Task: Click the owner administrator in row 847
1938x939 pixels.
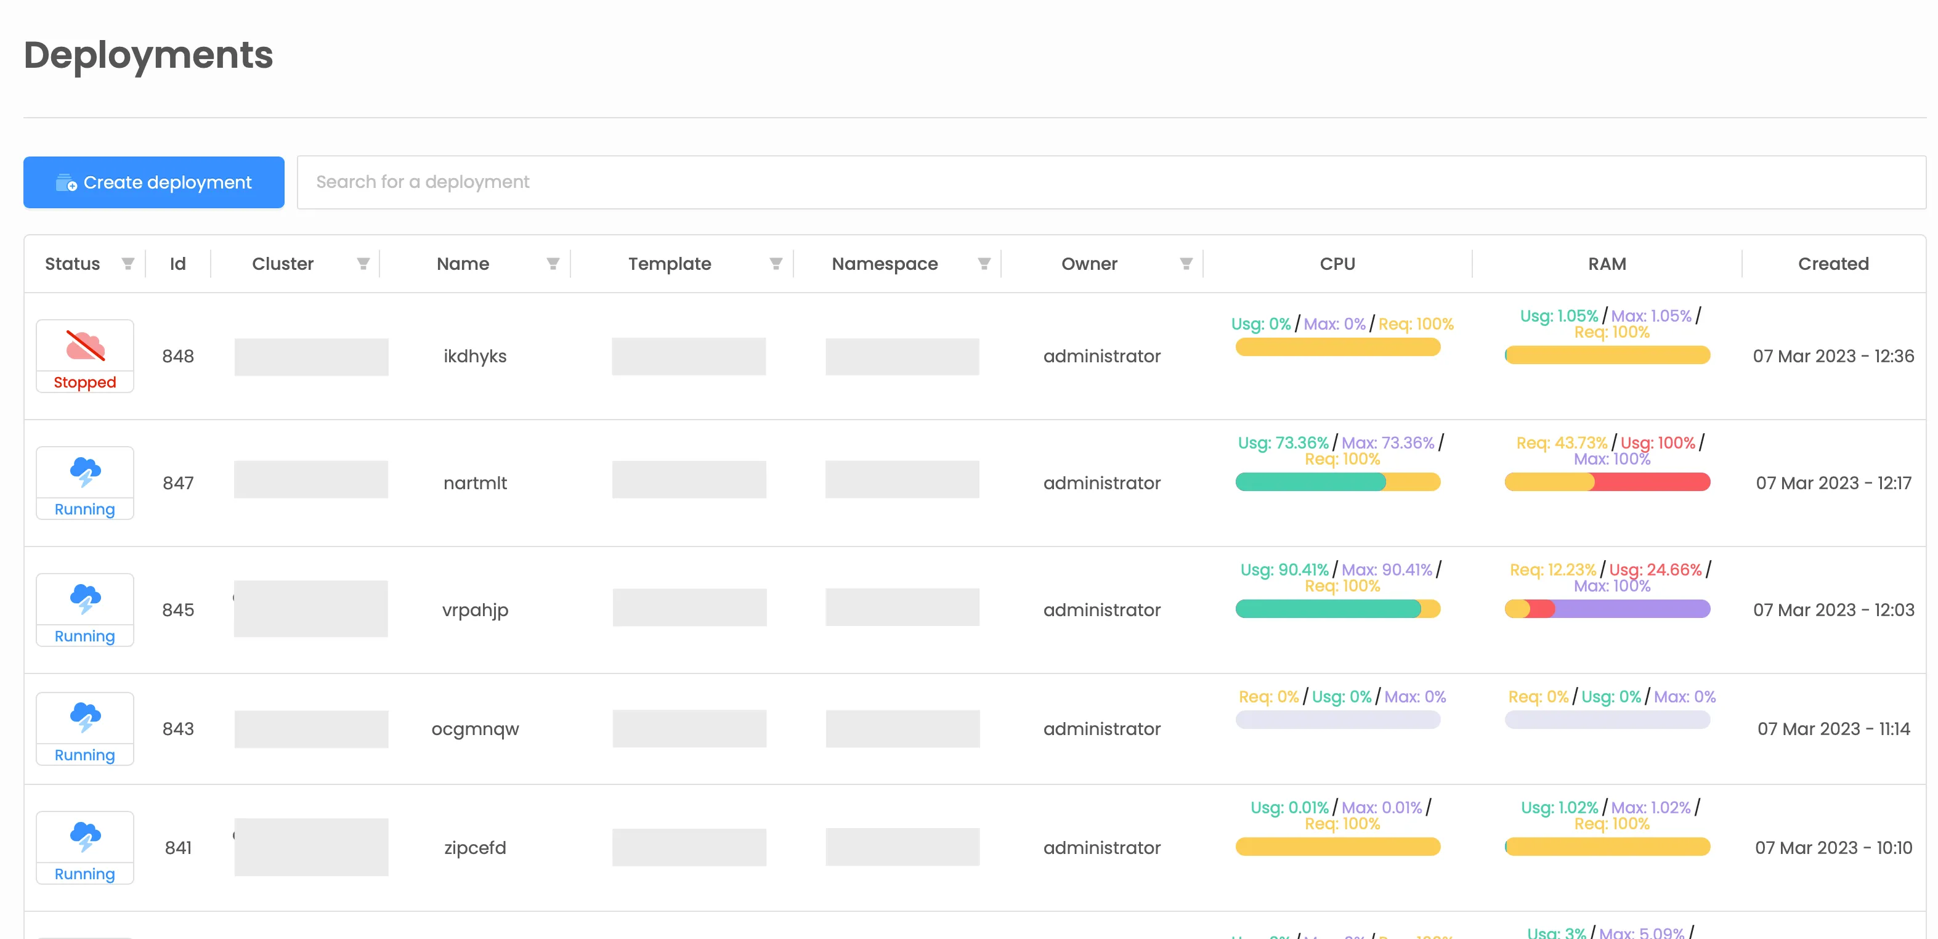Action: [1101, 483]
